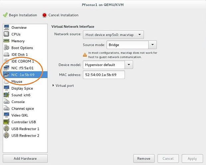206x165 pixels.
Task: Select the CPUs chip icon
Action: tap(6, 34)
